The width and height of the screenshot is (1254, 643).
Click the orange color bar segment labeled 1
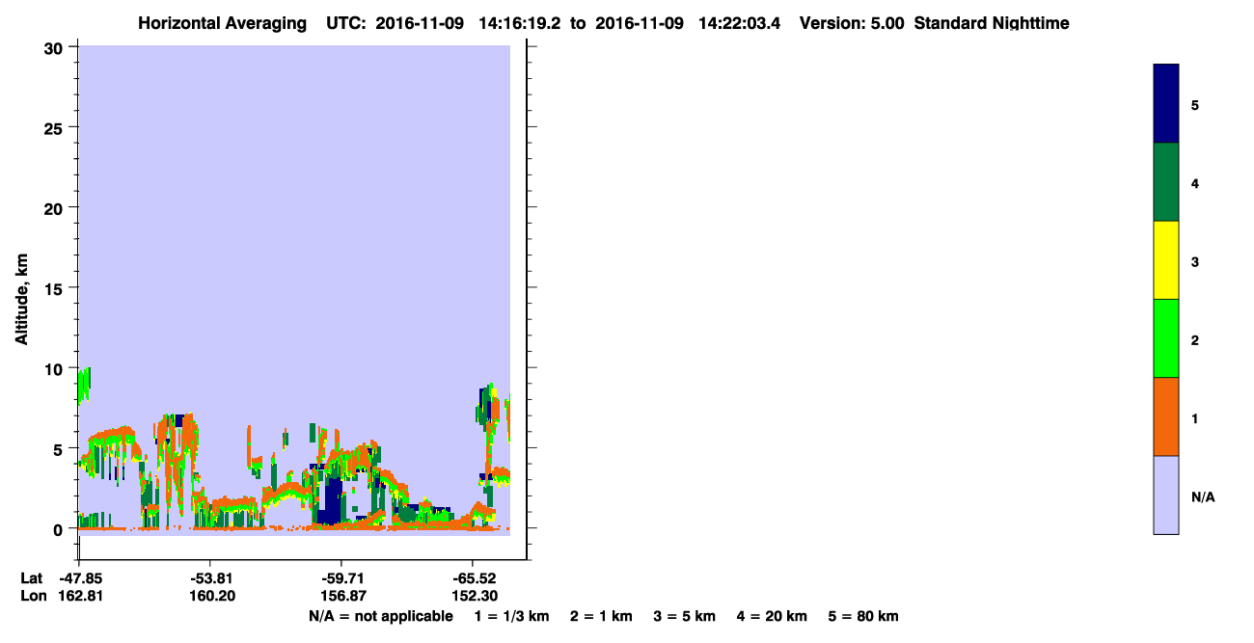(1166, 416)
